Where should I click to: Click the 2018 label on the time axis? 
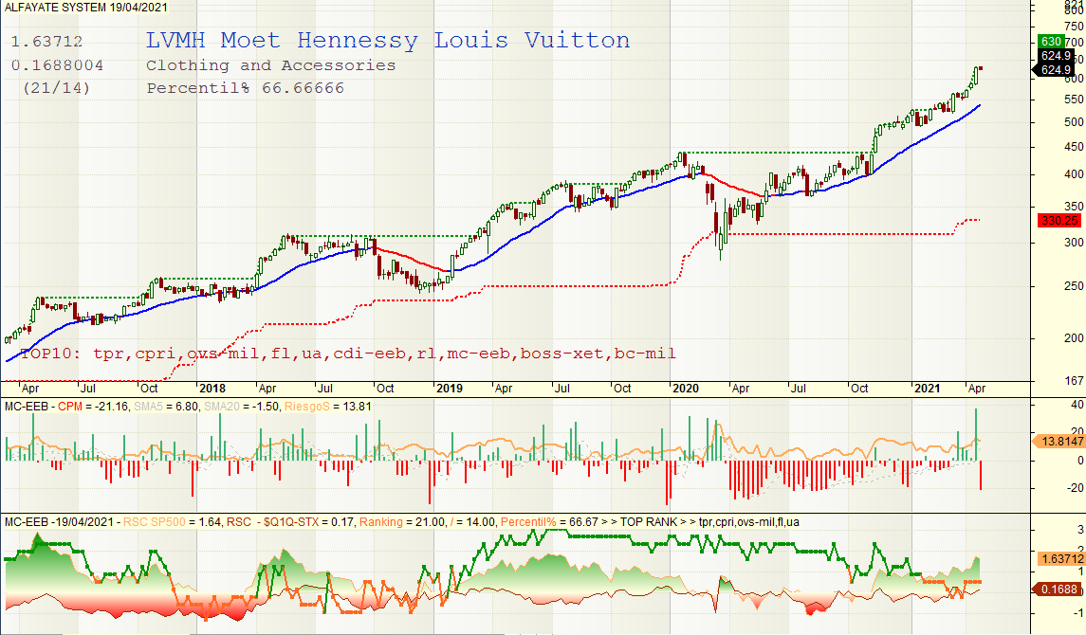pyautogui.click(x=212, y=389)
